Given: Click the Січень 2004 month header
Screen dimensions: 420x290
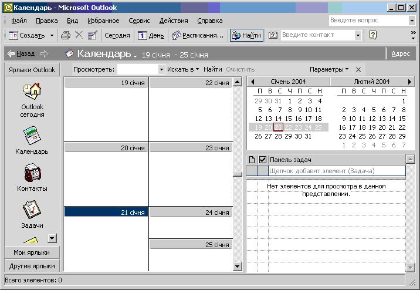Looking at the screenshot, I should click(288, 82).
